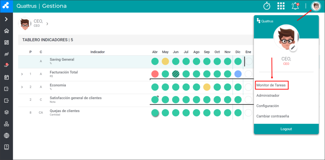Click the Ene month column header
This screenshot has width=325, height=160.
(248, 52)
